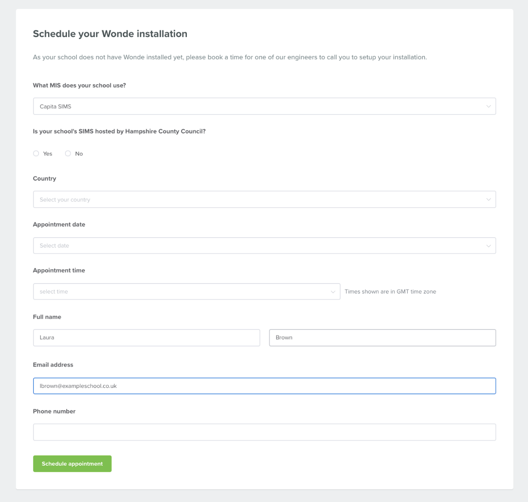This screenshot has width=528, height=502.
Task: Select the Yes radio button
Action: pos(36,153)
